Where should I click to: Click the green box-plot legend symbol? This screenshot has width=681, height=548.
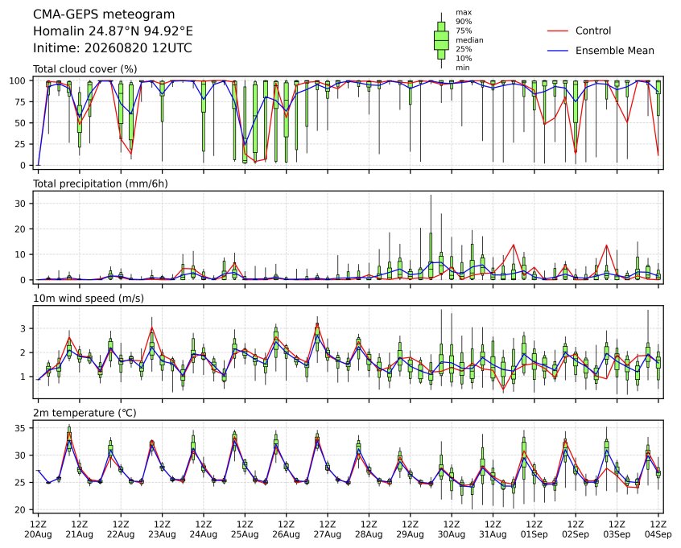click(x=441, y=40)
